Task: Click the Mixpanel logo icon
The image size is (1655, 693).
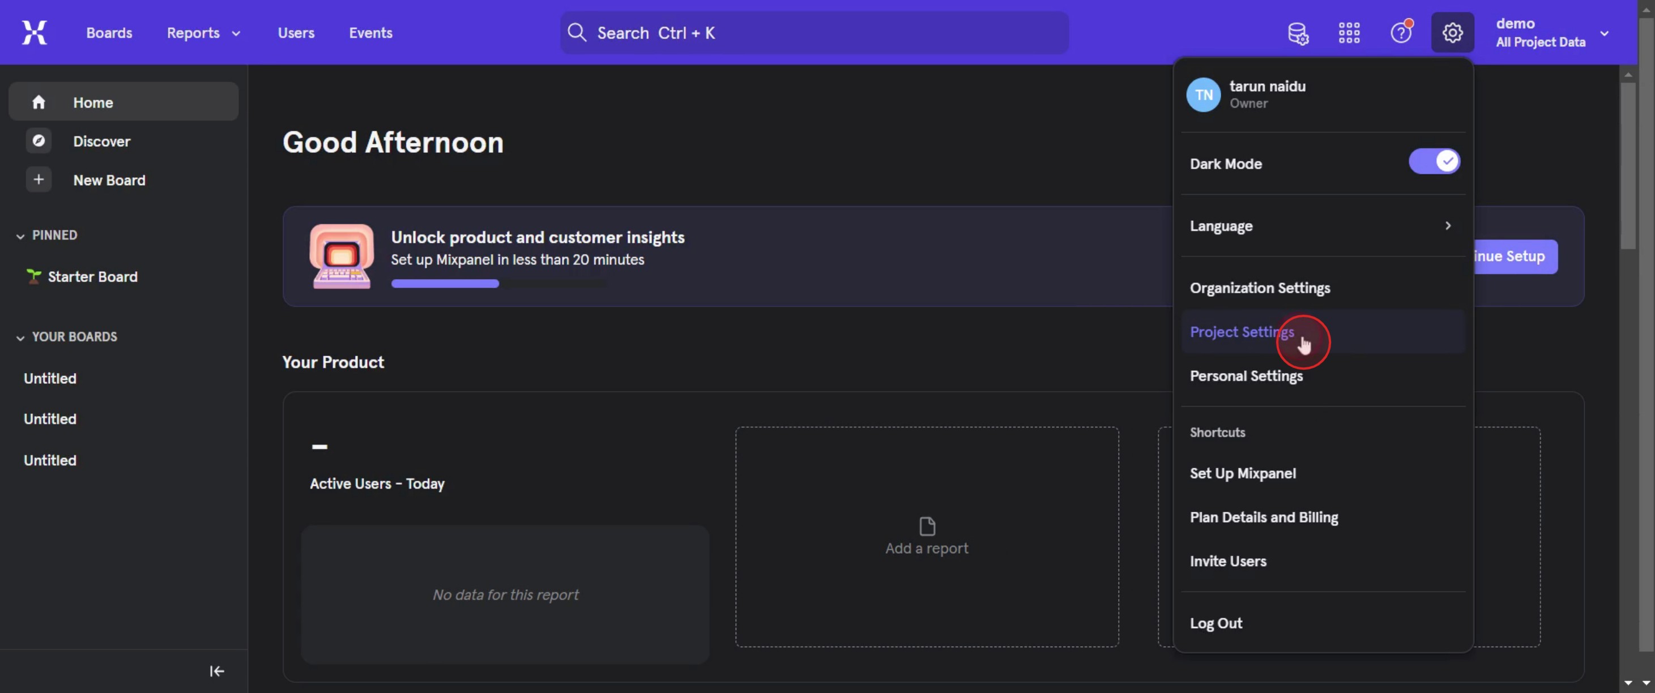Action: 34,32
